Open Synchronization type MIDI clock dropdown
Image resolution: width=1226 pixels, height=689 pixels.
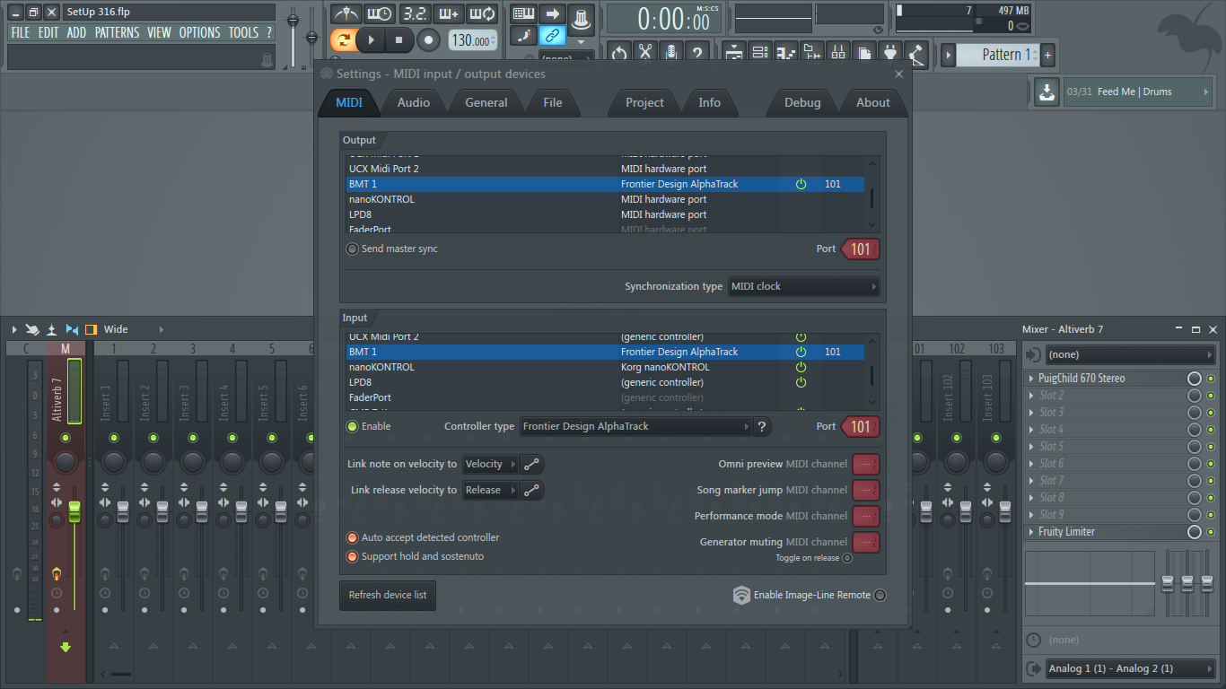(x=803, y=286)
